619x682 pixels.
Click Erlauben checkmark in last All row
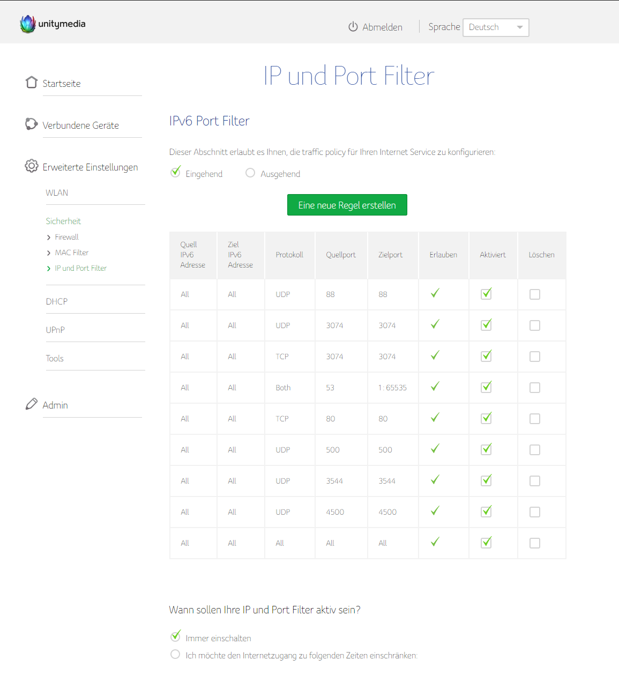click(x=435, y=542)
